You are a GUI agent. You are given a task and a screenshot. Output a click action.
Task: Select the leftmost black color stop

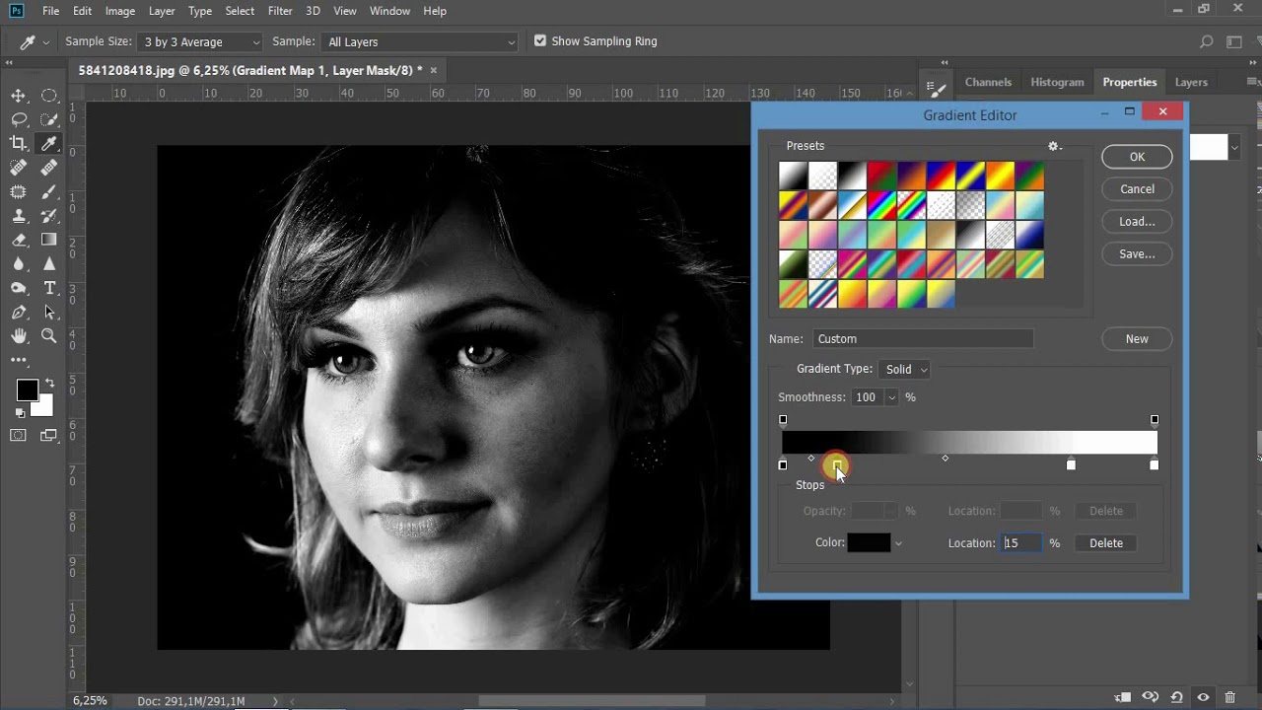click(x=783, y=463)
